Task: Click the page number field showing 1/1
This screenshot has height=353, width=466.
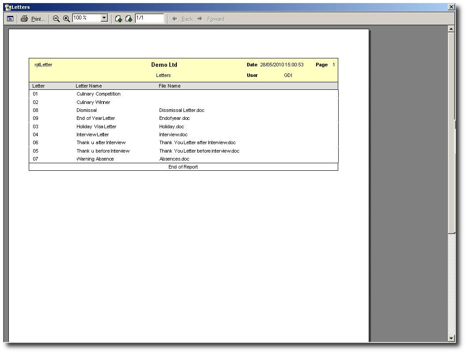Action: pos(149,18)
